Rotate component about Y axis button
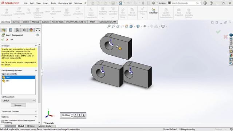This screenshot has width=233, height=131. coord(79,115)
